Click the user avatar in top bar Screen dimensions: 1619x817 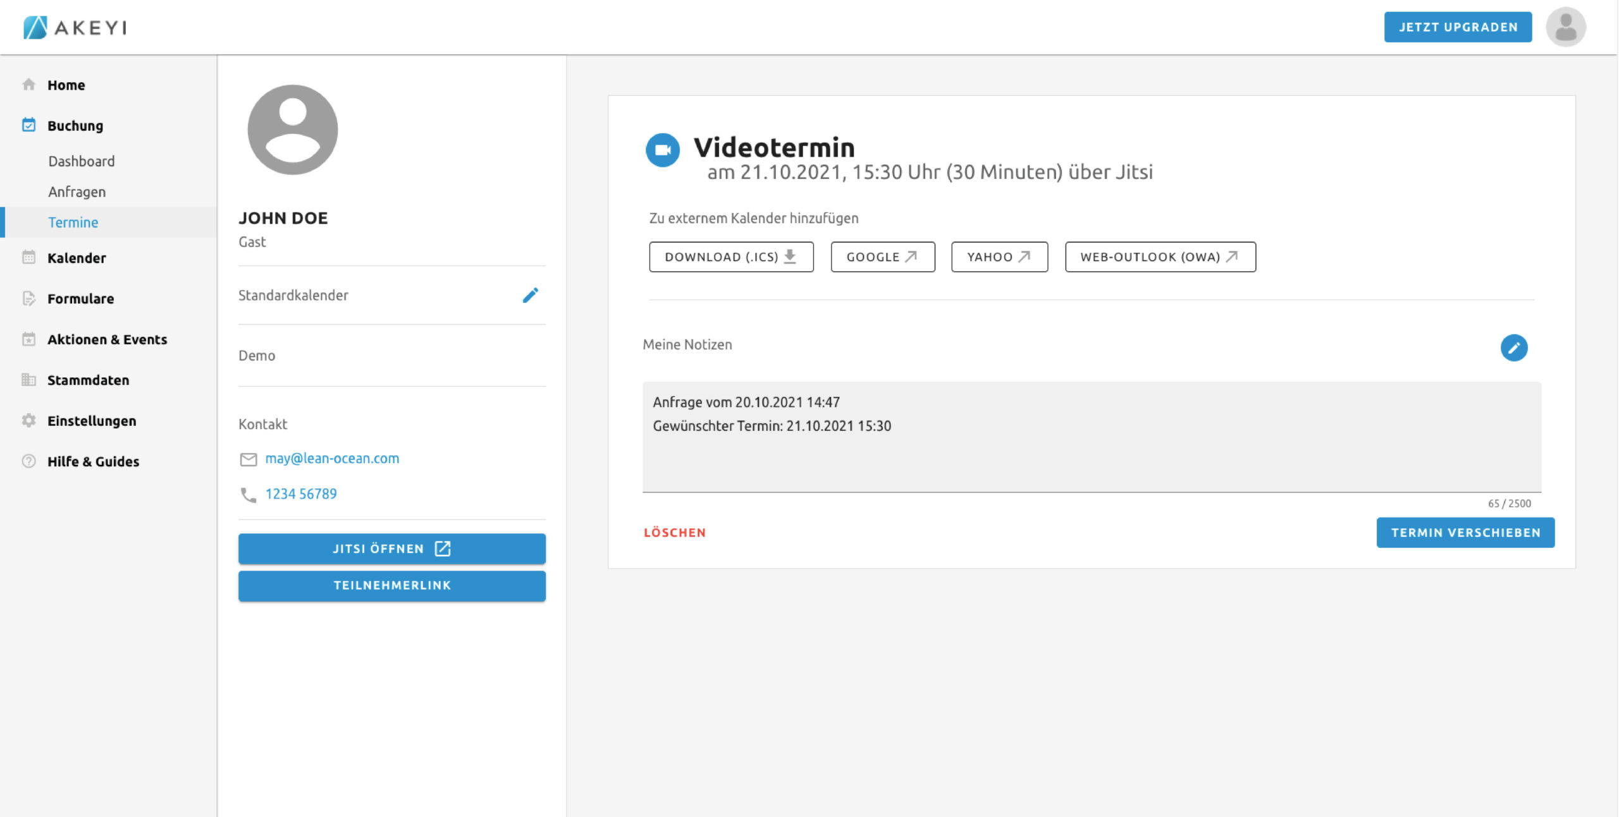coord(1565,27)
